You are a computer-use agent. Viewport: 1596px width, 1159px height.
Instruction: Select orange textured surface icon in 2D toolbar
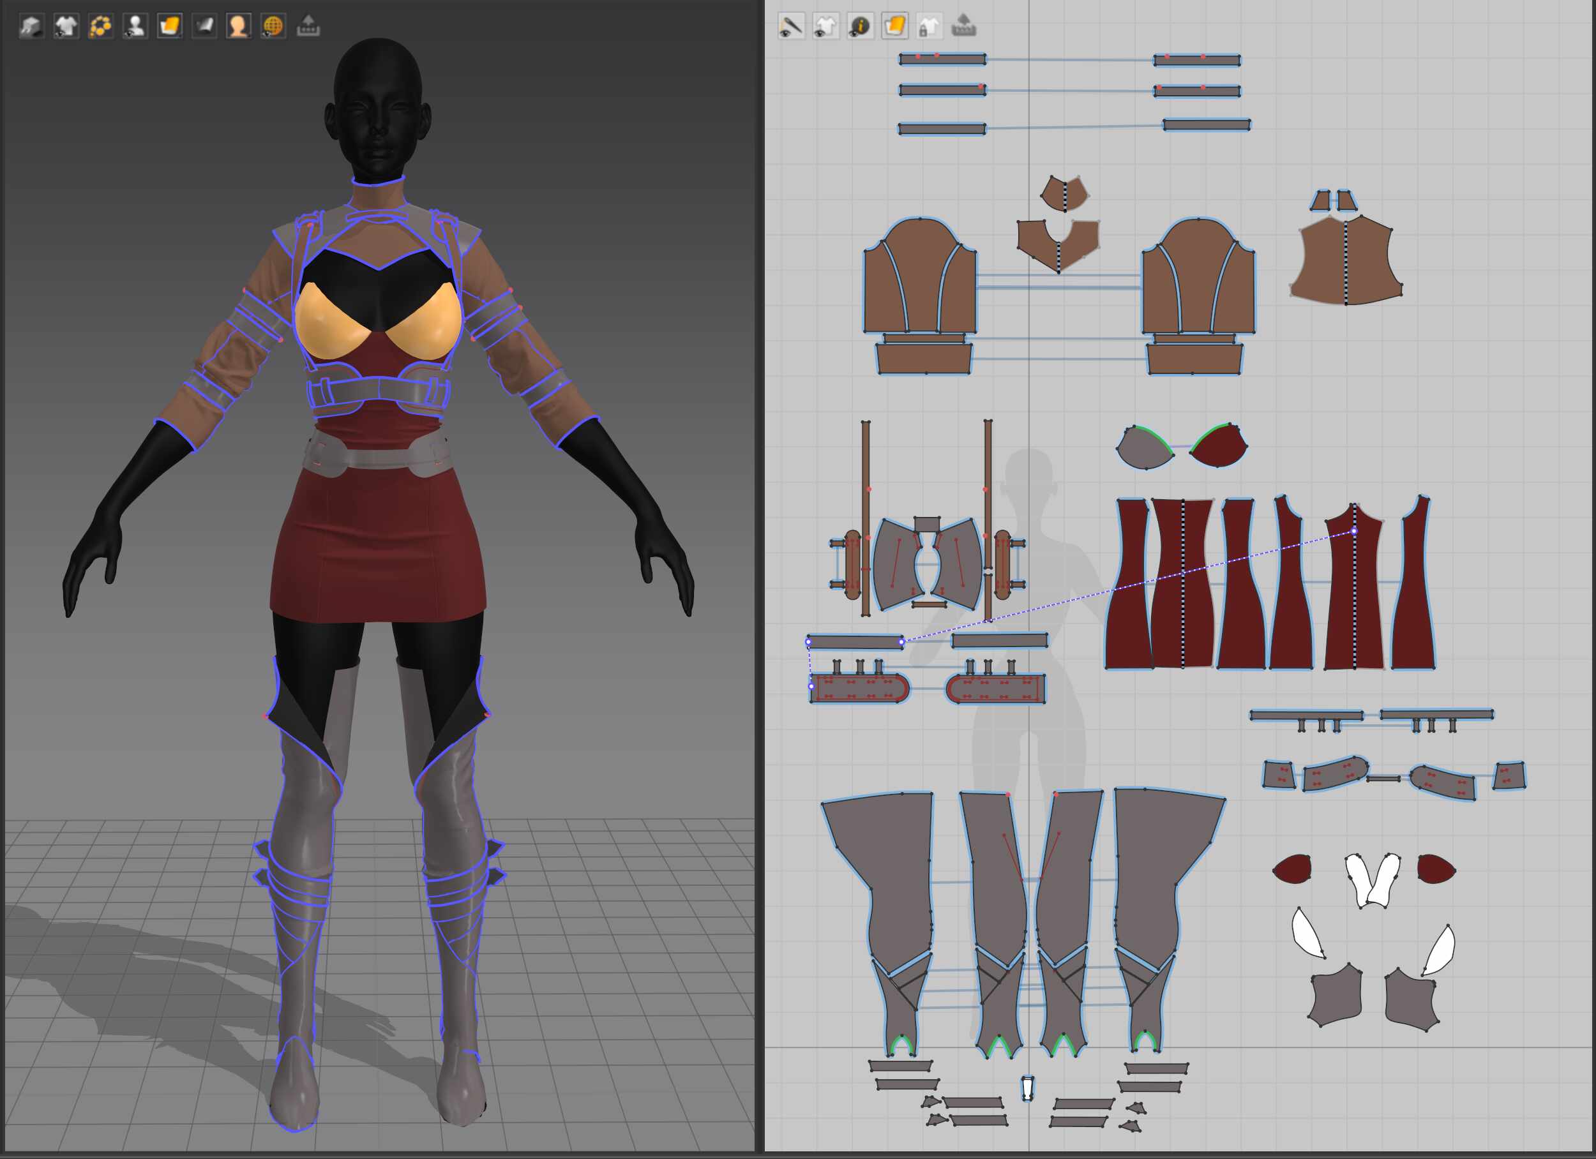coord(894,27)
